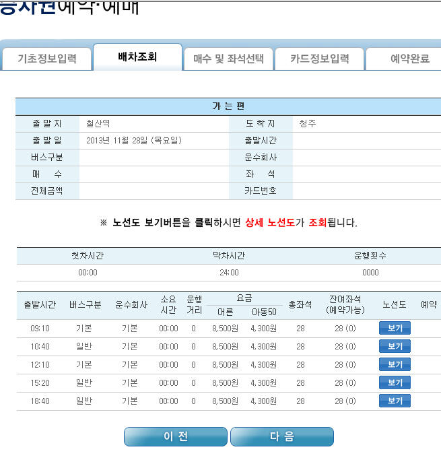Click the 가는편 section header
The height and width of the screenshot is (470, 441).
(x=228, y=106)
